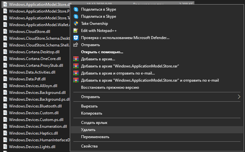The image size is (245, 152).
Task: Select file name Windows.Devices.Custom.dll
Action: click(34, 113)
